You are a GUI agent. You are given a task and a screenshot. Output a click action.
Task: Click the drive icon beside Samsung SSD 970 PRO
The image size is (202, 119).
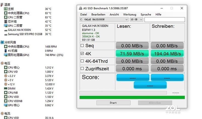[6, 34]
